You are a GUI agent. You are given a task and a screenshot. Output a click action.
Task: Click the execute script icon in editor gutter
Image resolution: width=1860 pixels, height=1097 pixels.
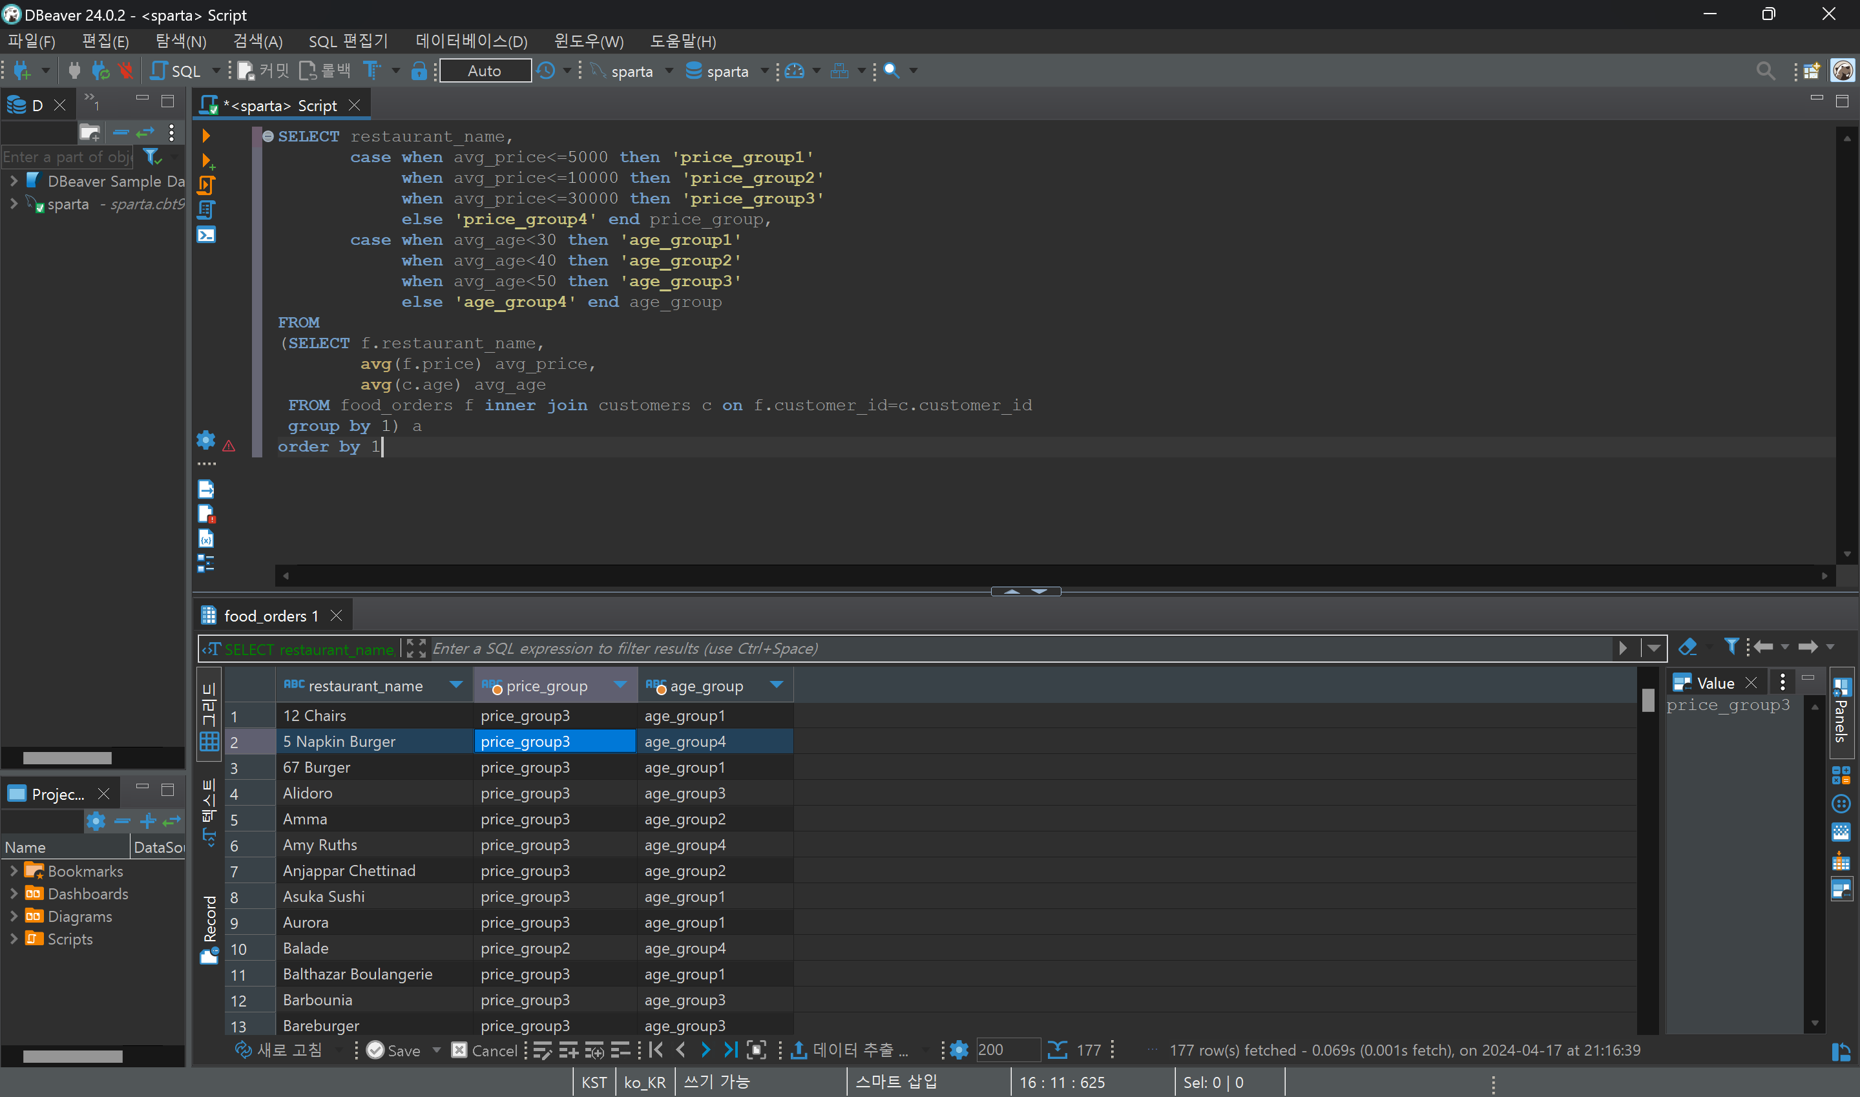(206, 185)
